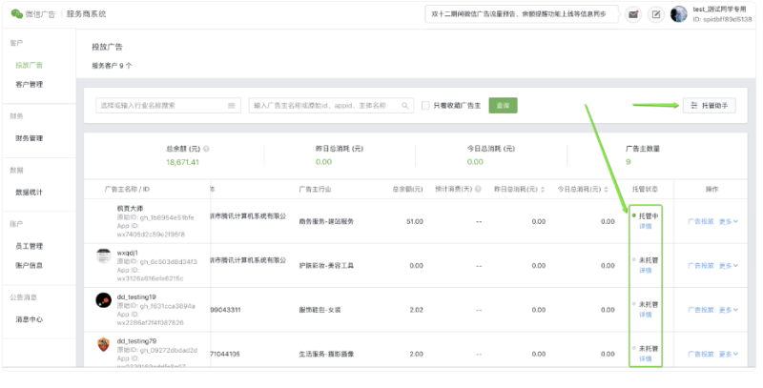Image resolution: width=763 pixels, height=388 pixels.
Task: Click 广告投放 link for wxqdj1 row
Action: pos(701,266)
